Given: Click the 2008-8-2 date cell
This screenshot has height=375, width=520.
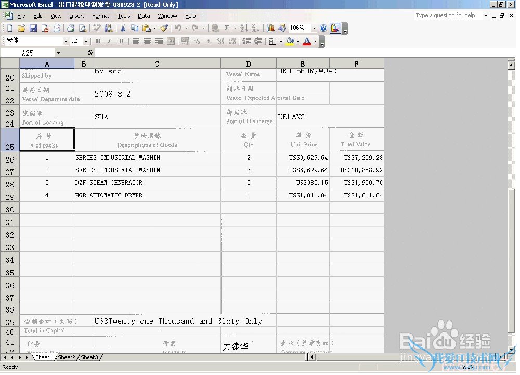Looking at the screenshot, I should pyautogui.click(x=157, y=93).
